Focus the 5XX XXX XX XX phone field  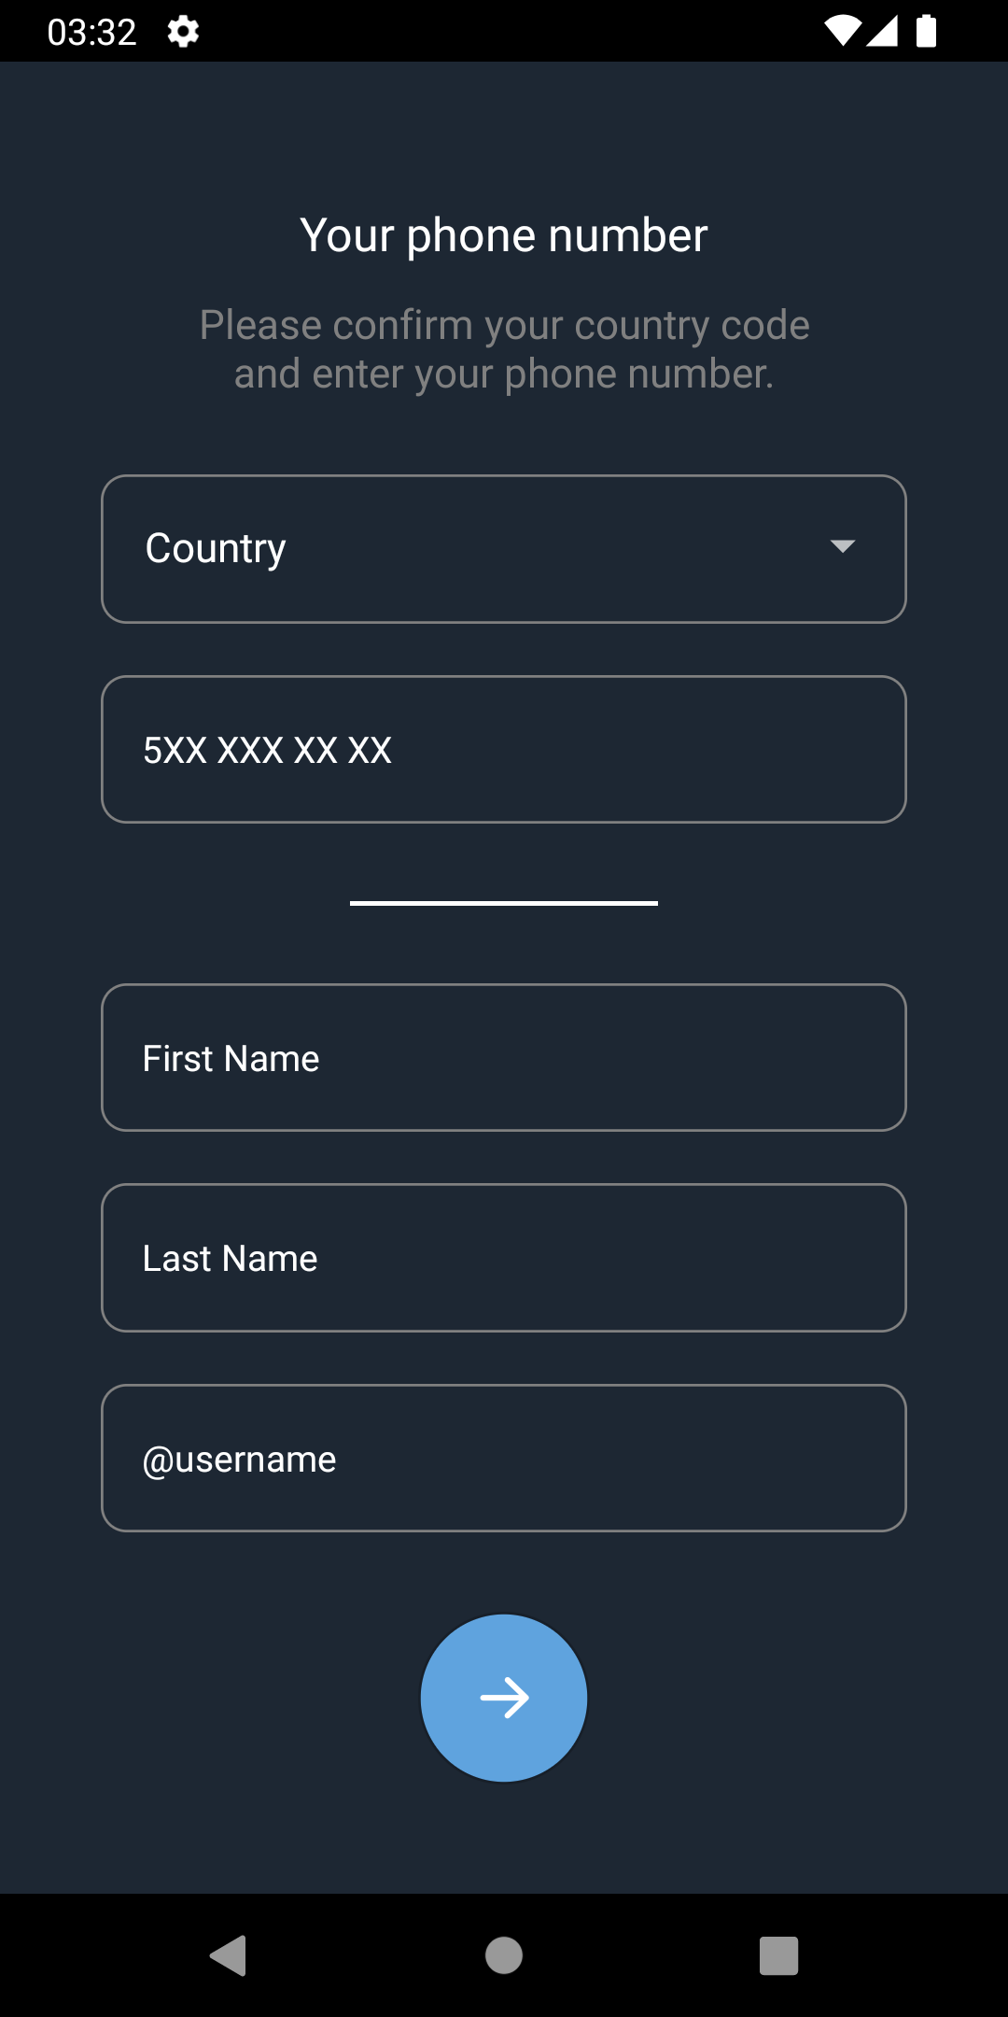(x=504, y=749)
